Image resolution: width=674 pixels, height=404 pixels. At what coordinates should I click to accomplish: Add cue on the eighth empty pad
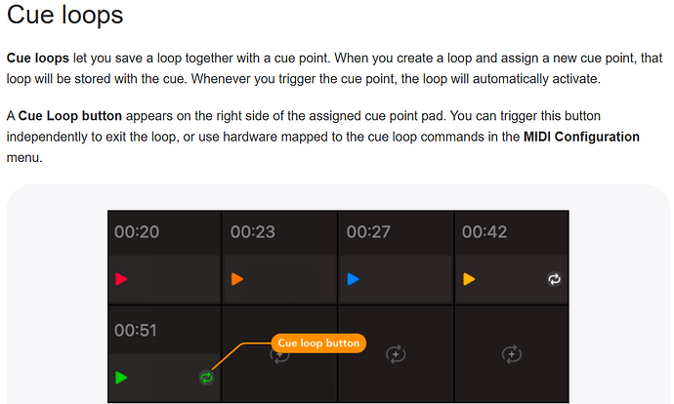pos(512,354)
